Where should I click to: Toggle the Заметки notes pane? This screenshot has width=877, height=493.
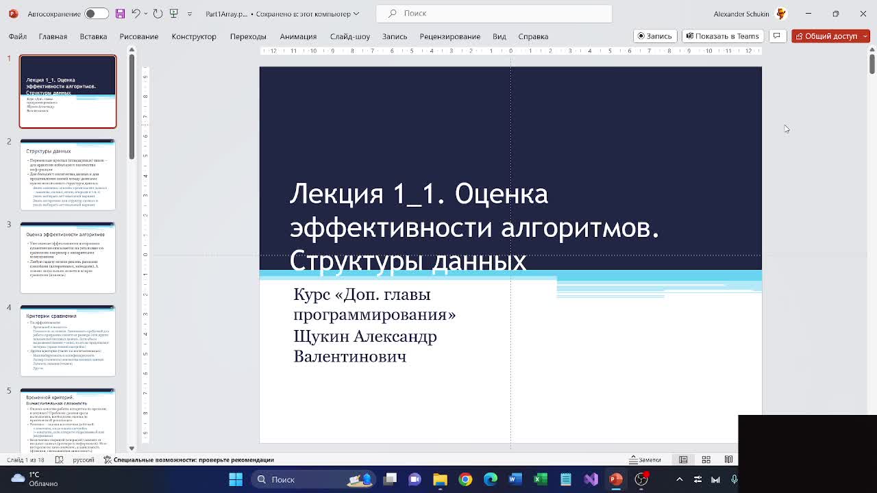(645, 460)
